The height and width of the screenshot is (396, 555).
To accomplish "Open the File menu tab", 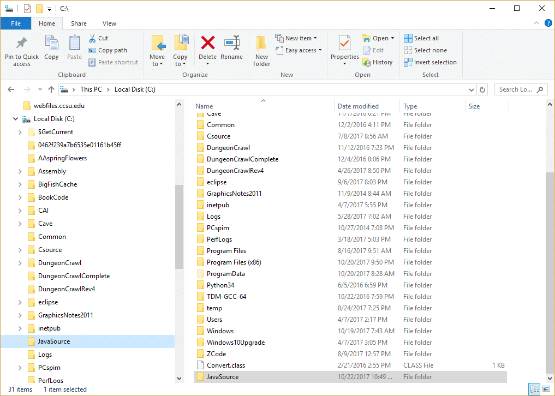I will (16, 23).
